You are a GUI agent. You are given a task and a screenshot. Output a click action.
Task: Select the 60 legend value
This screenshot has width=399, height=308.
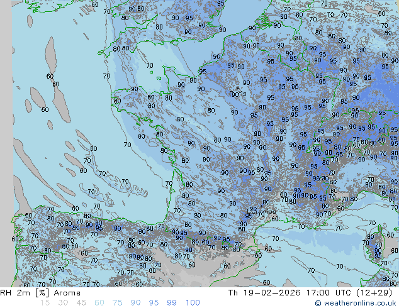pyautogui.click(x=99, y=303)
